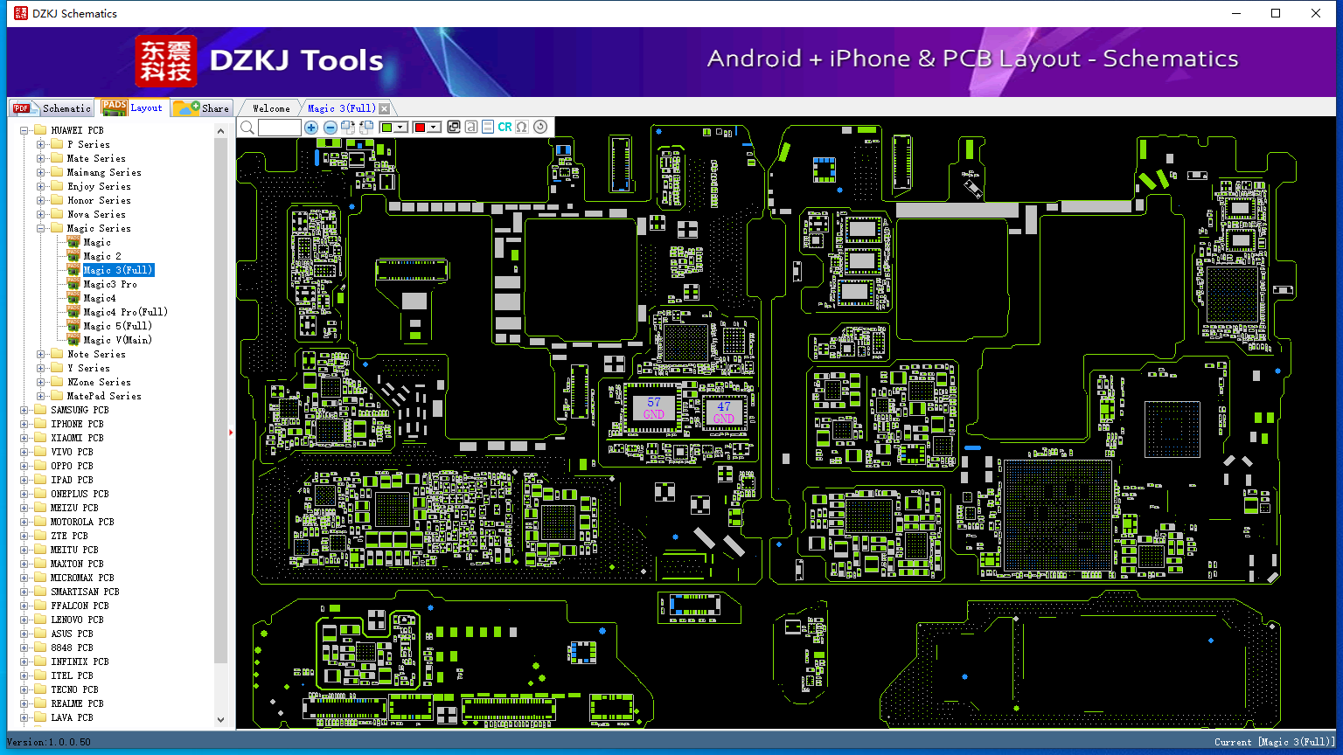Image resolution: width=1343 pixels, height=755 pixels.
Task: Select Magic3 Pro in the tree
Action: (110, 284)
